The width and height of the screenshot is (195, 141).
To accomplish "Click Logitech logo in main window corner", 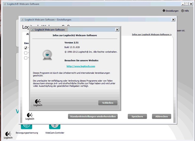I will point(8,135).
